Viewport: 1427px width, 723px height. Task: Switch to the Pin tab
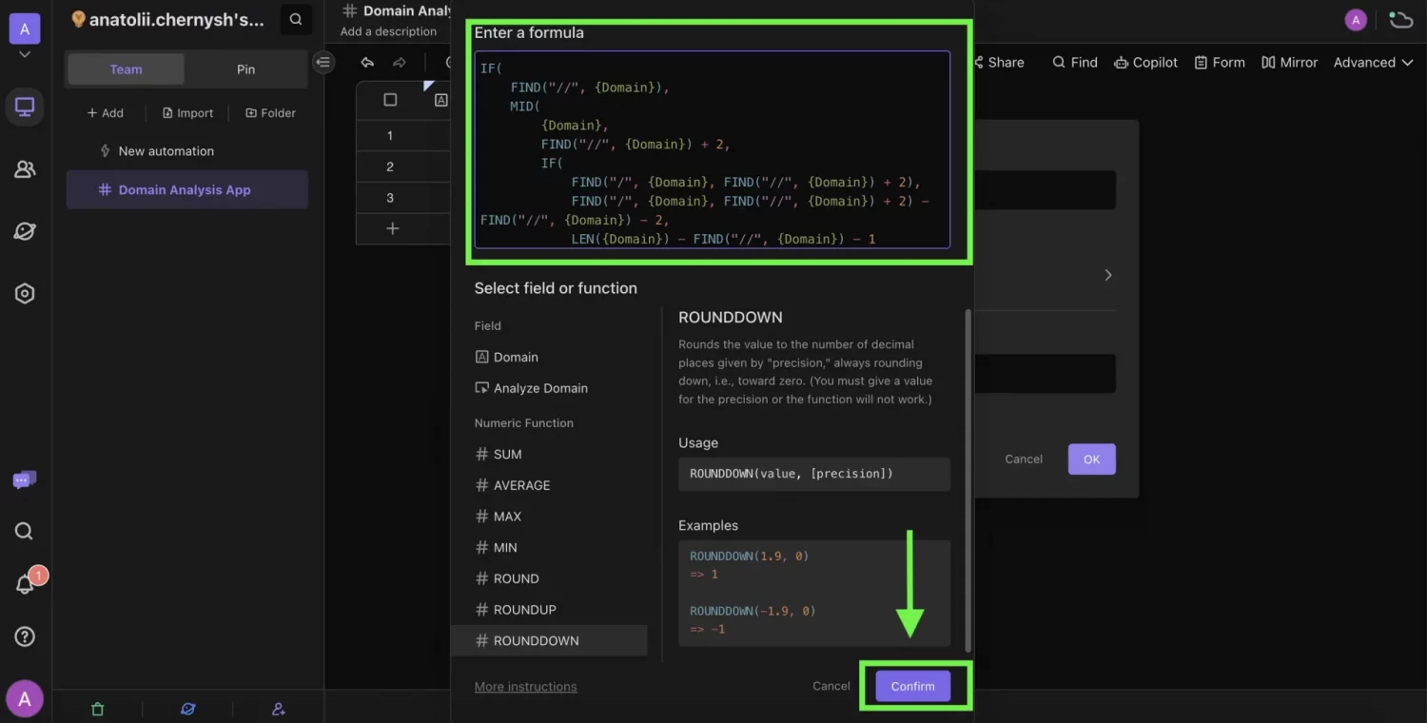point(245,69)
